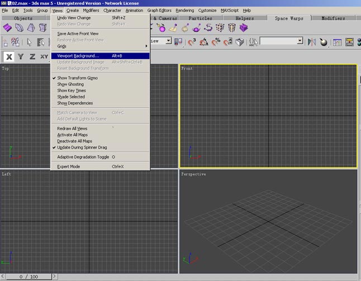Viewport: 361px width, 281px height.
Task: Switch to the Modifiers tab
Action: pyautogui.click(x=333, y=18)
